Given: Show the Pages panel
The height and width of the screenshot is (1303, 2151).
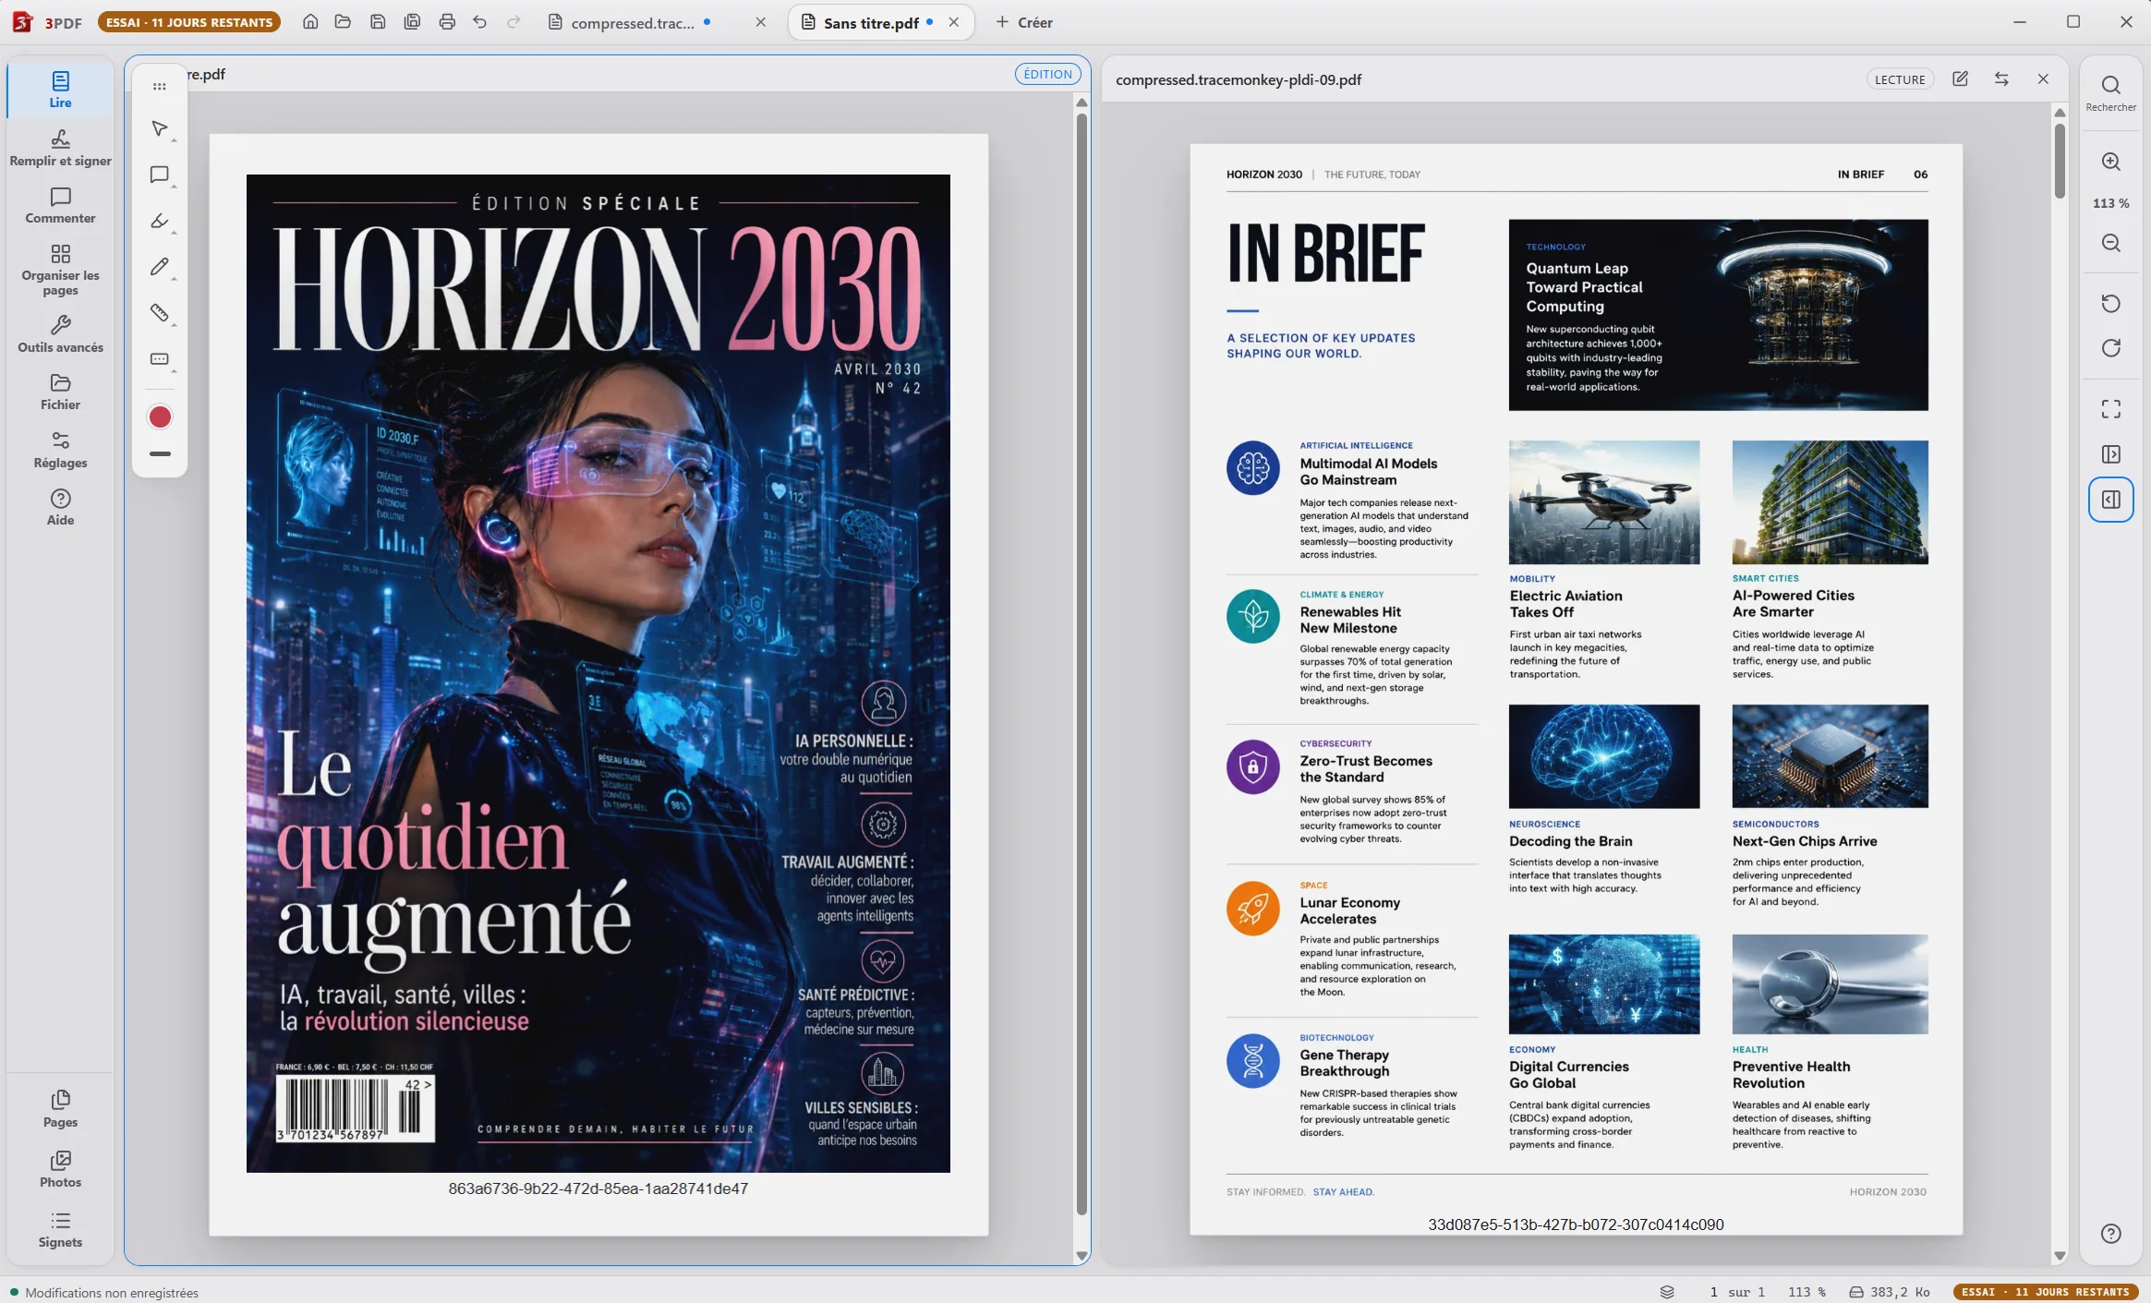Looking at the screenshot, I should 60,1108.
